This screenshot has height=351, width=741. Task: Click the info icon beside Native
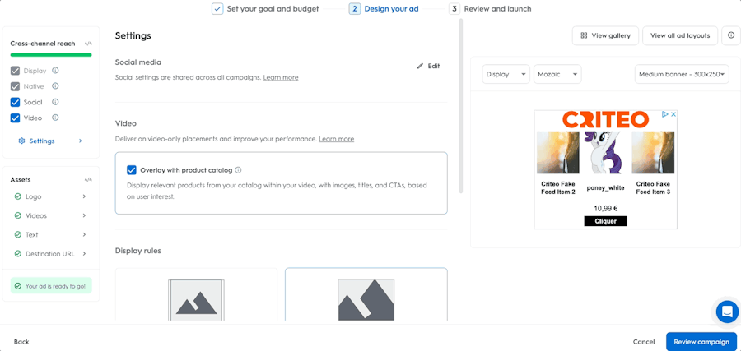tap(55, 86)
